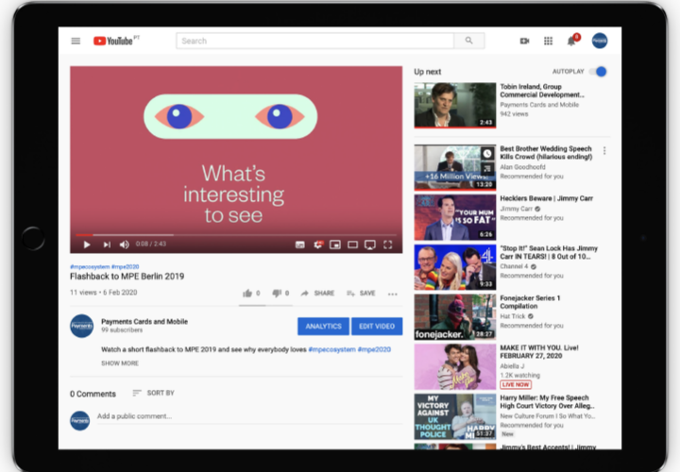680x472 pixels.
Task: Click the search magnifier button
Action: tap(468, 42)
